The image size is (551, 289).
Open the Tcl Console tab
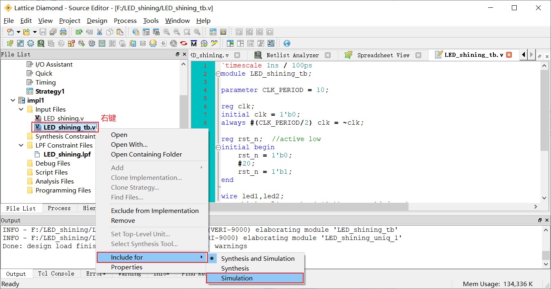pos(56,274)
